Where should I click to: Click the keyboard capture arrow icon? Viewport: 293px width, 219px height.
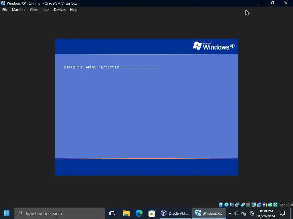[276, 205]
